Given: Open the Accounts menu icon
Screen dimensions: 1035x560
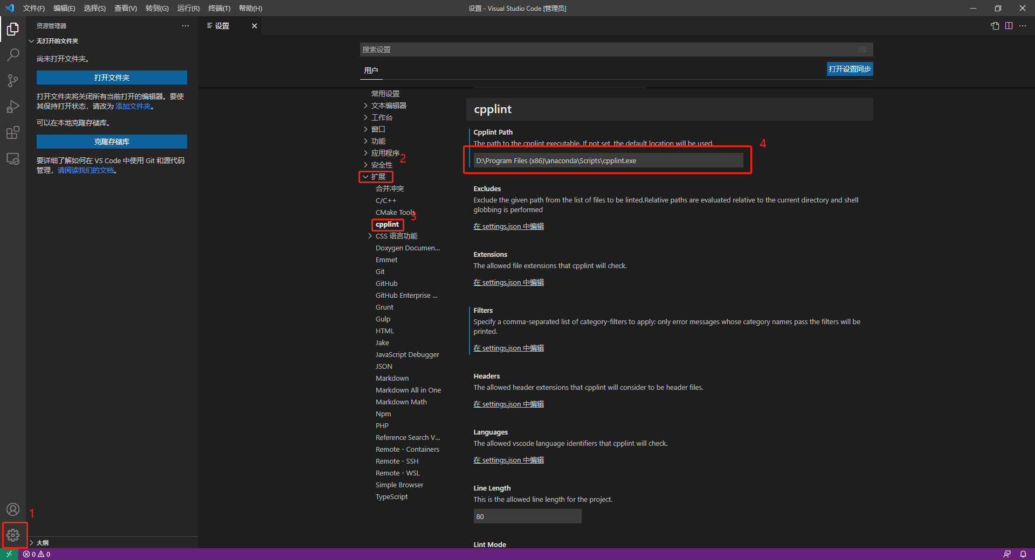Looking at the screenshot, I should (13, 509).
